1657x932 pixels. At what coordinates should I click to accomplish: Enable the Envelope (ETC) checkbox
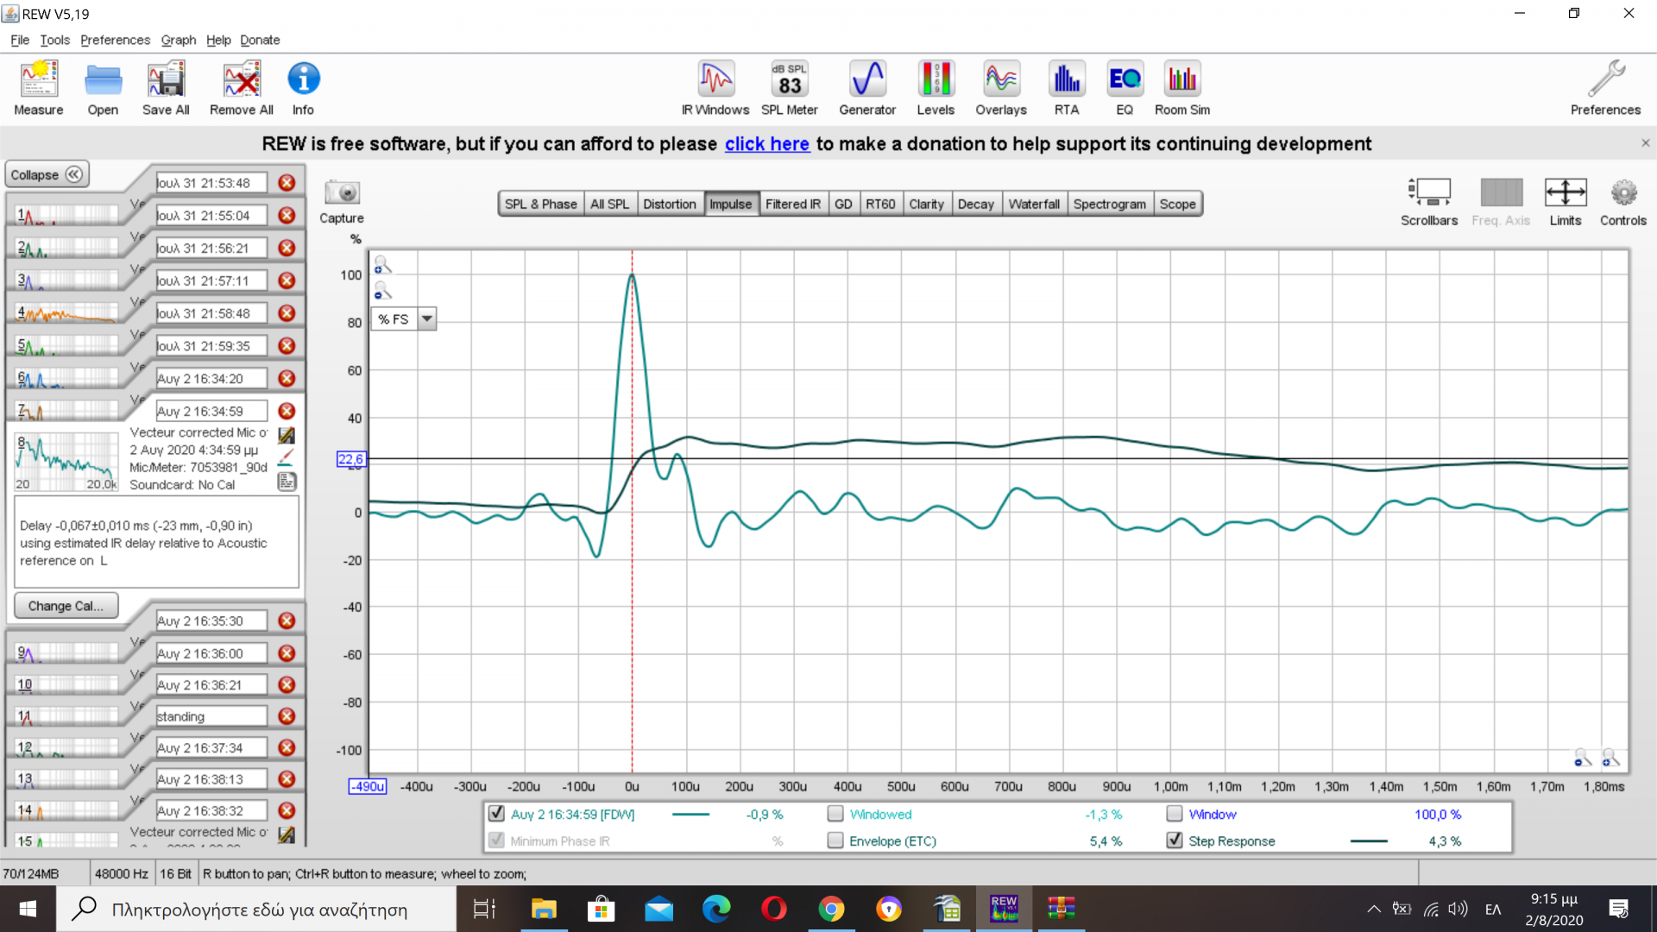[x=835, y=841]
